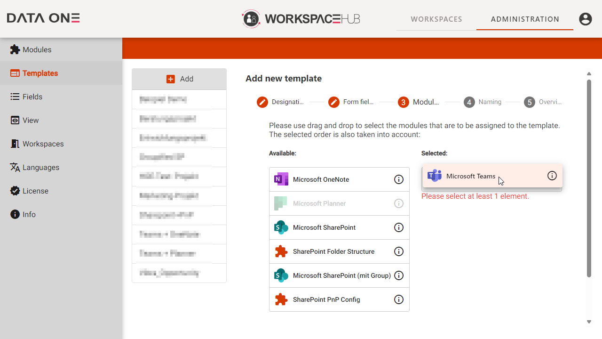Viewport: 602px width, 339px height.
Task: Open Languages in the sidebar menu
Action: click(61, 167)
